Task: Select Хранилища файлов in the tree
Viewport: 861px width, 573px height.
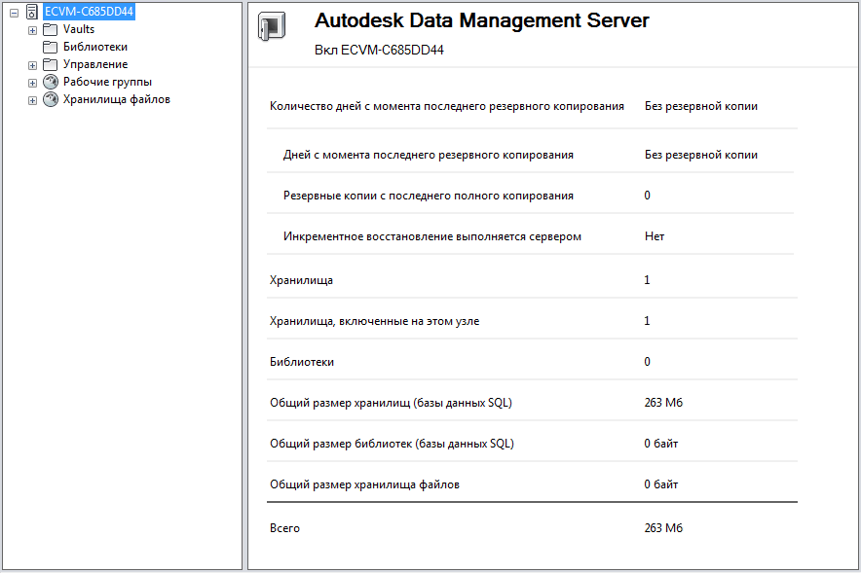Action: click(117, 99)
